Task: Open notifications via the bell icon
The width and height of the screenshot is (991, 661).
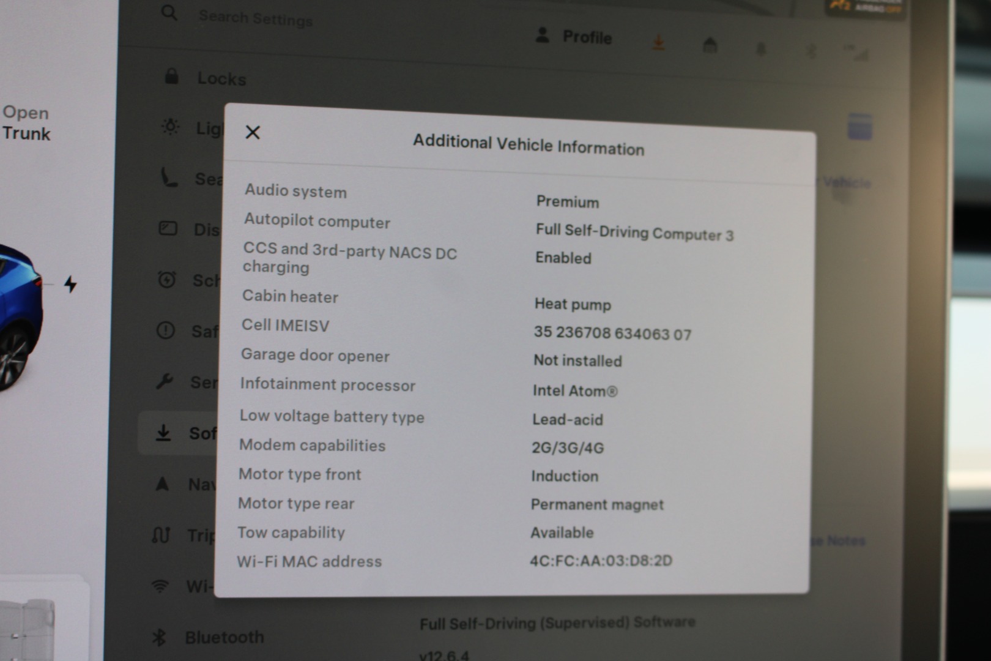Action: 760,49
